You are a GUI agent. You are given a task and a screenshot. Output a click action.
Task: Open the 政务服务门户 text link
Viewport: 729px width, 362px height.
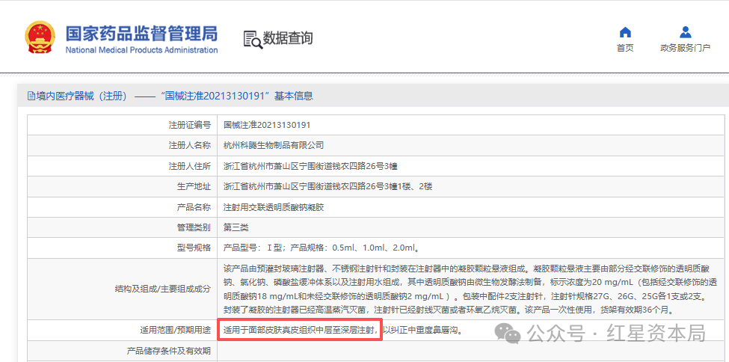coord(685,49)
